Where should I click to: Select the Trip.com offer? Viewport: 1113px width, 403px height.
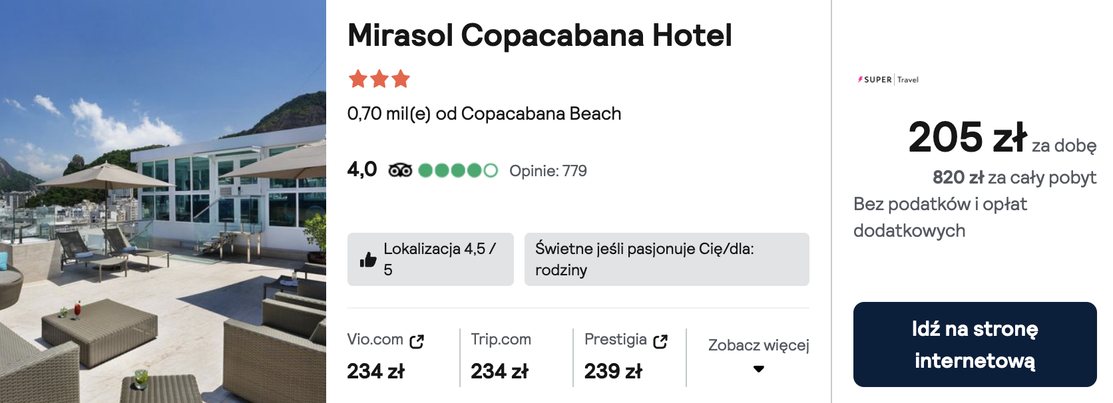tap(501, 340)
